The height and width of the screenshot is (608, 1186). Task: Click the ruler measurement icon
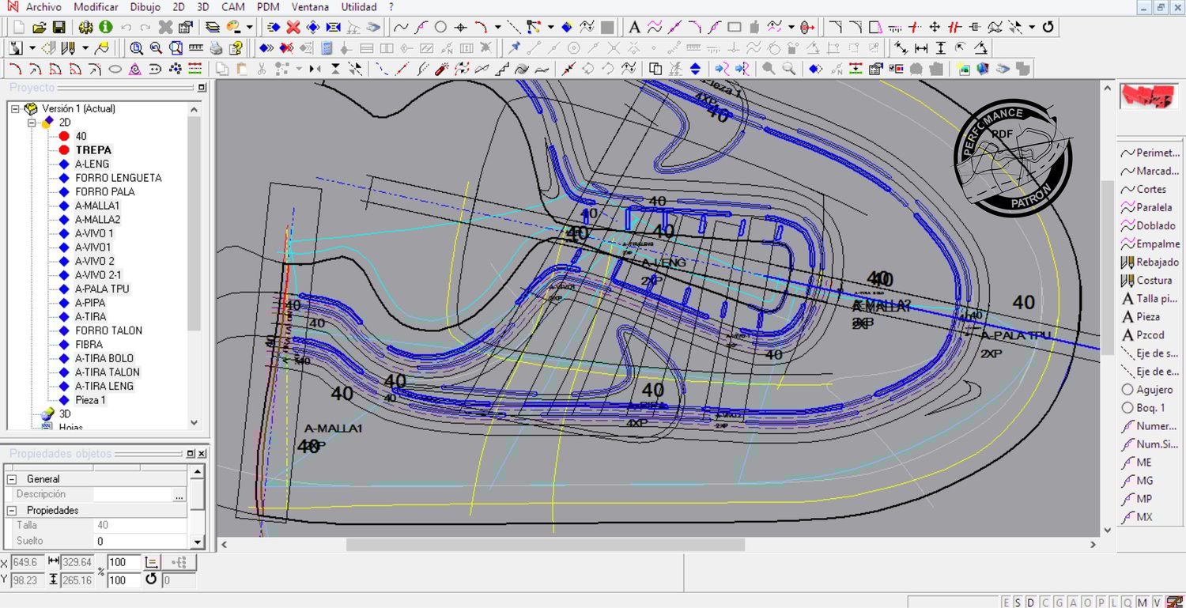coord(195,48)
